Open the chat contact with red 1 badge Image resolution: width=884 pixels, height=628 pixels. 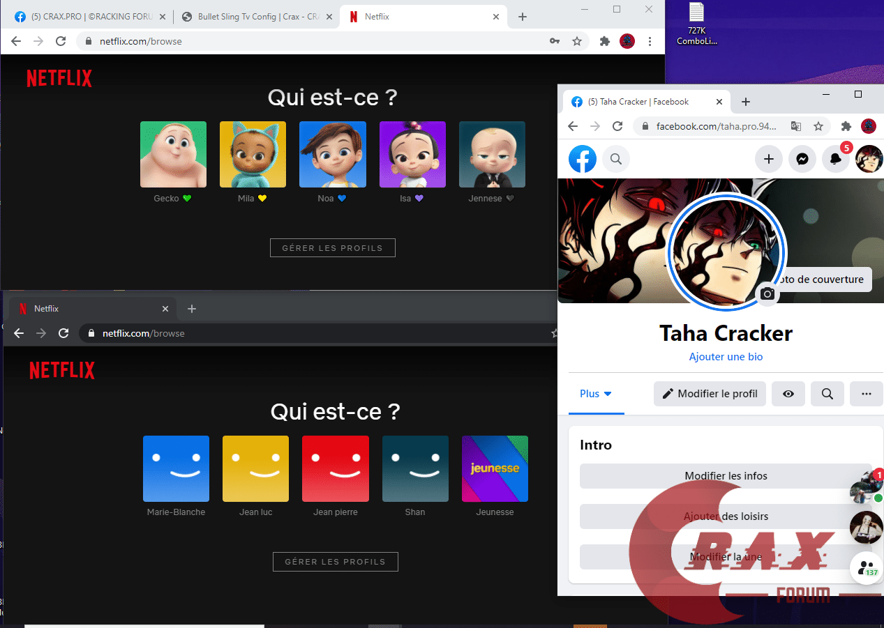pos(866,487)
